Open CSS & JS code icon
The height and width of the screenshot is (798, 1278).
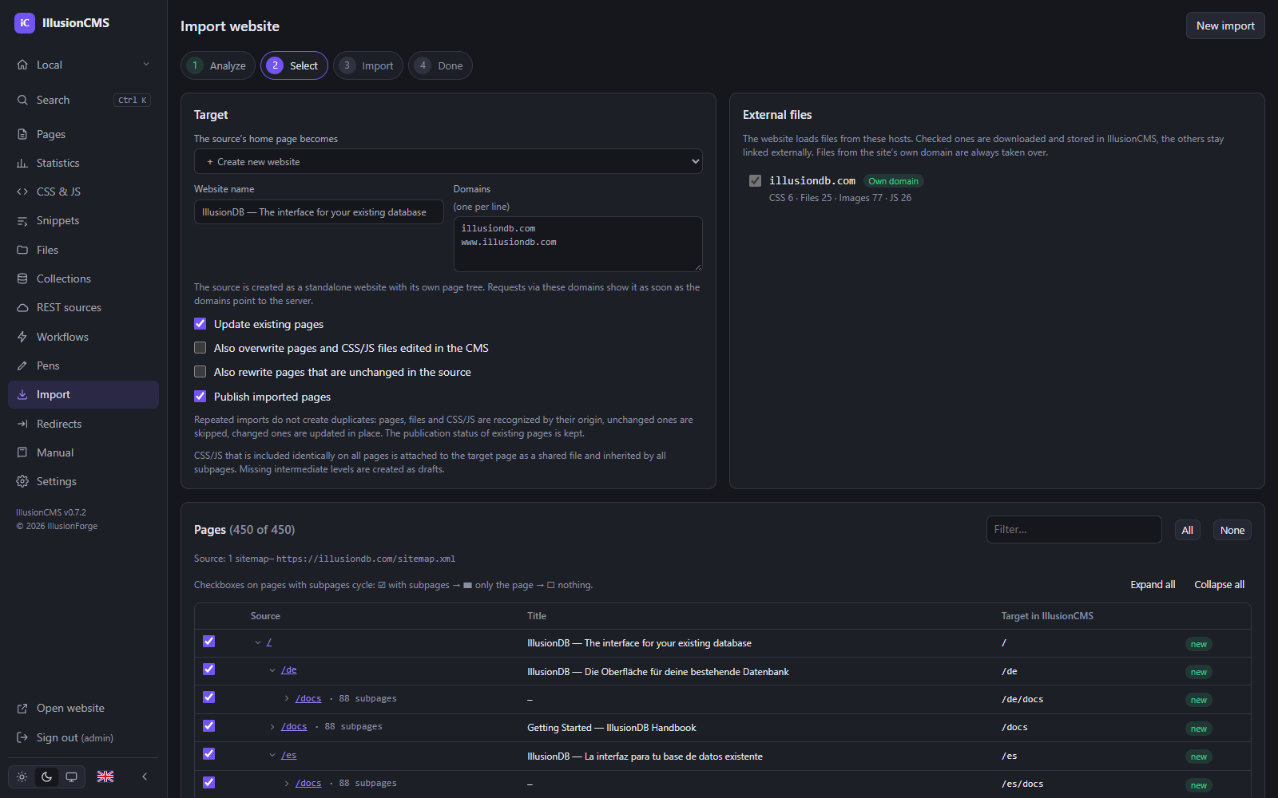click(x=22, y=192)
